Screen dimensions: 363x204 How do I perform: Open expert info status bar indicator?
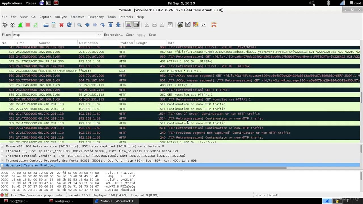(x=2, y=195)
